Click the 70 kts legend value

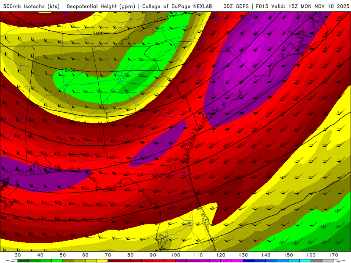click(x=108, y=255)
